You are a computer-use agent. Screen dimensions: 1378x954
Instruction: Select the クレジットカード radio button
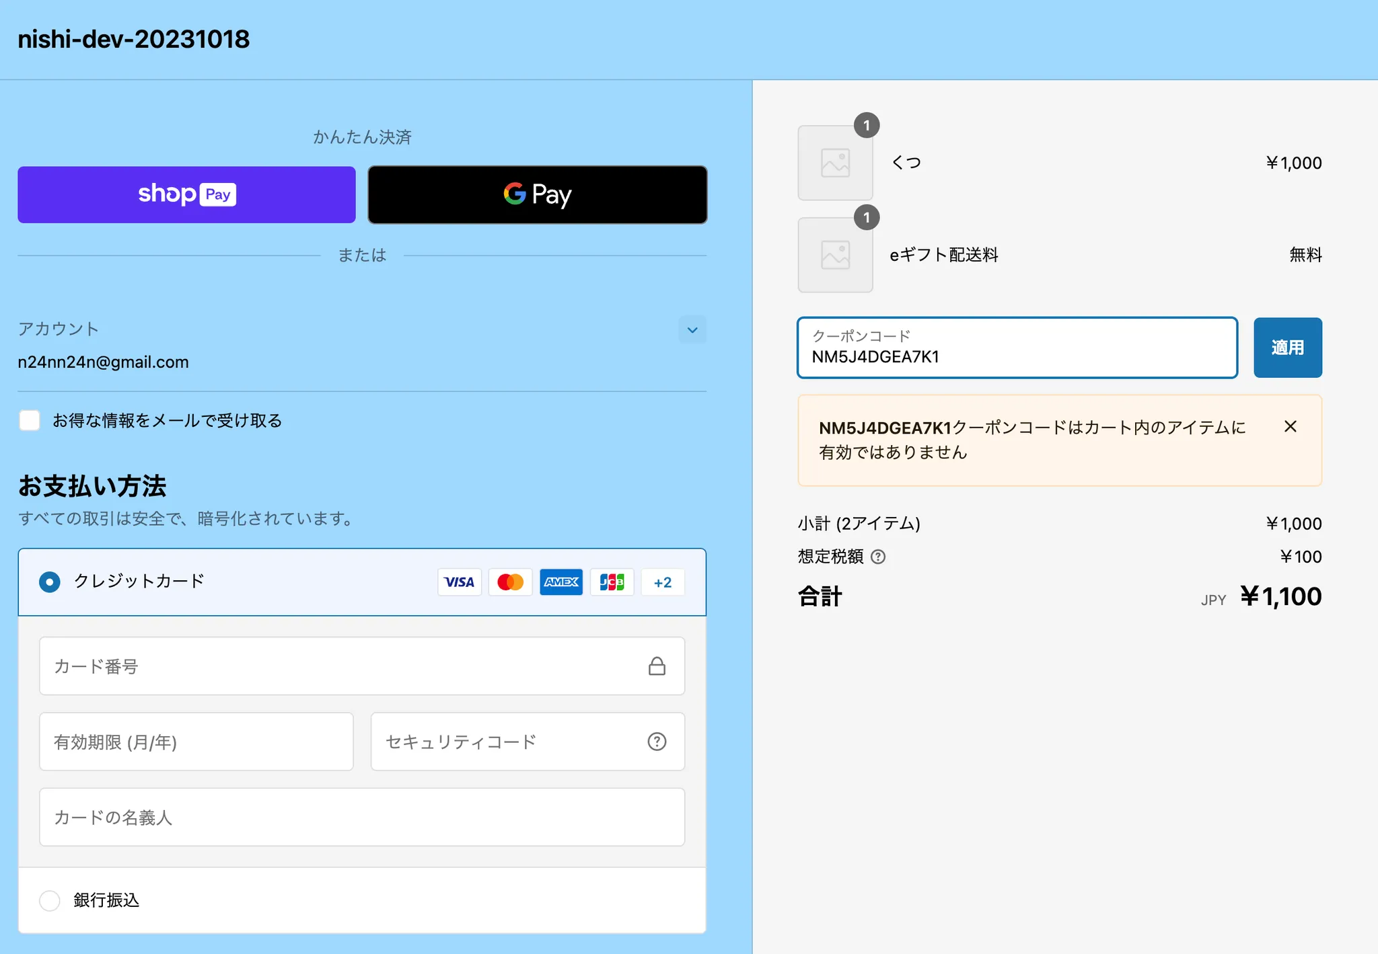(x=50, y=582)
